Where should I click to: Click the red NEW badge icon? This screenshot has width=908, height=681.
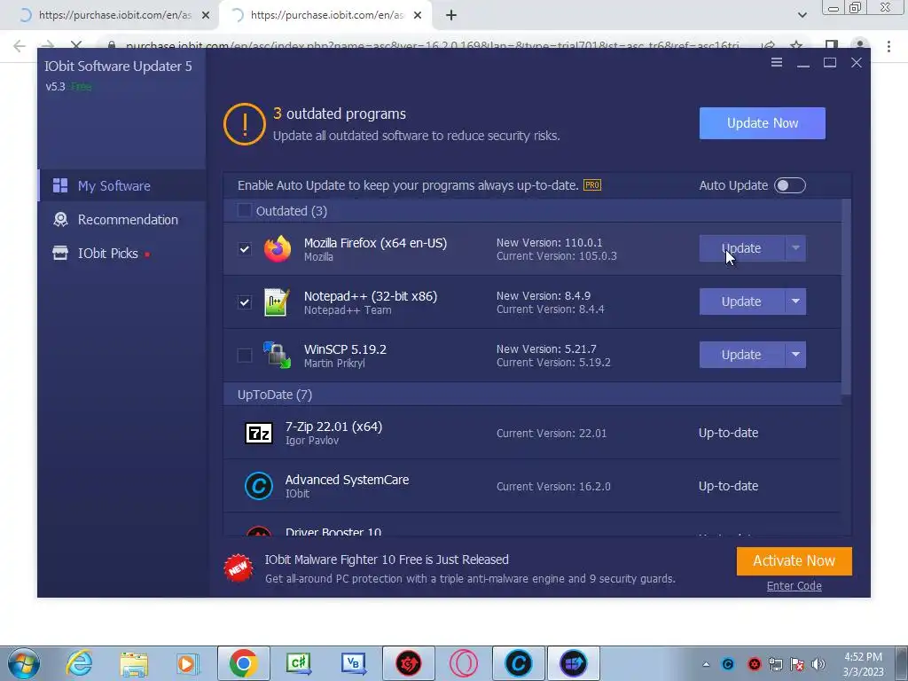[x=239, y=568]
